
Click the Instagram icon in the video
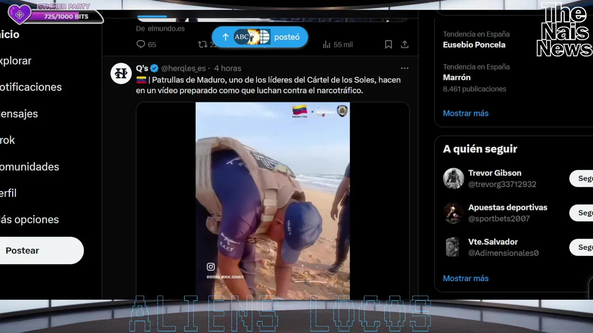click(211, 266)
